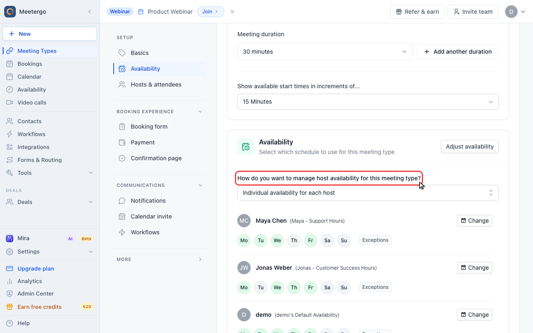The width and height of the screenshot is (533, 333).
Task: Click the MC avatar of Maya Chen
Action: click(244, 221)
